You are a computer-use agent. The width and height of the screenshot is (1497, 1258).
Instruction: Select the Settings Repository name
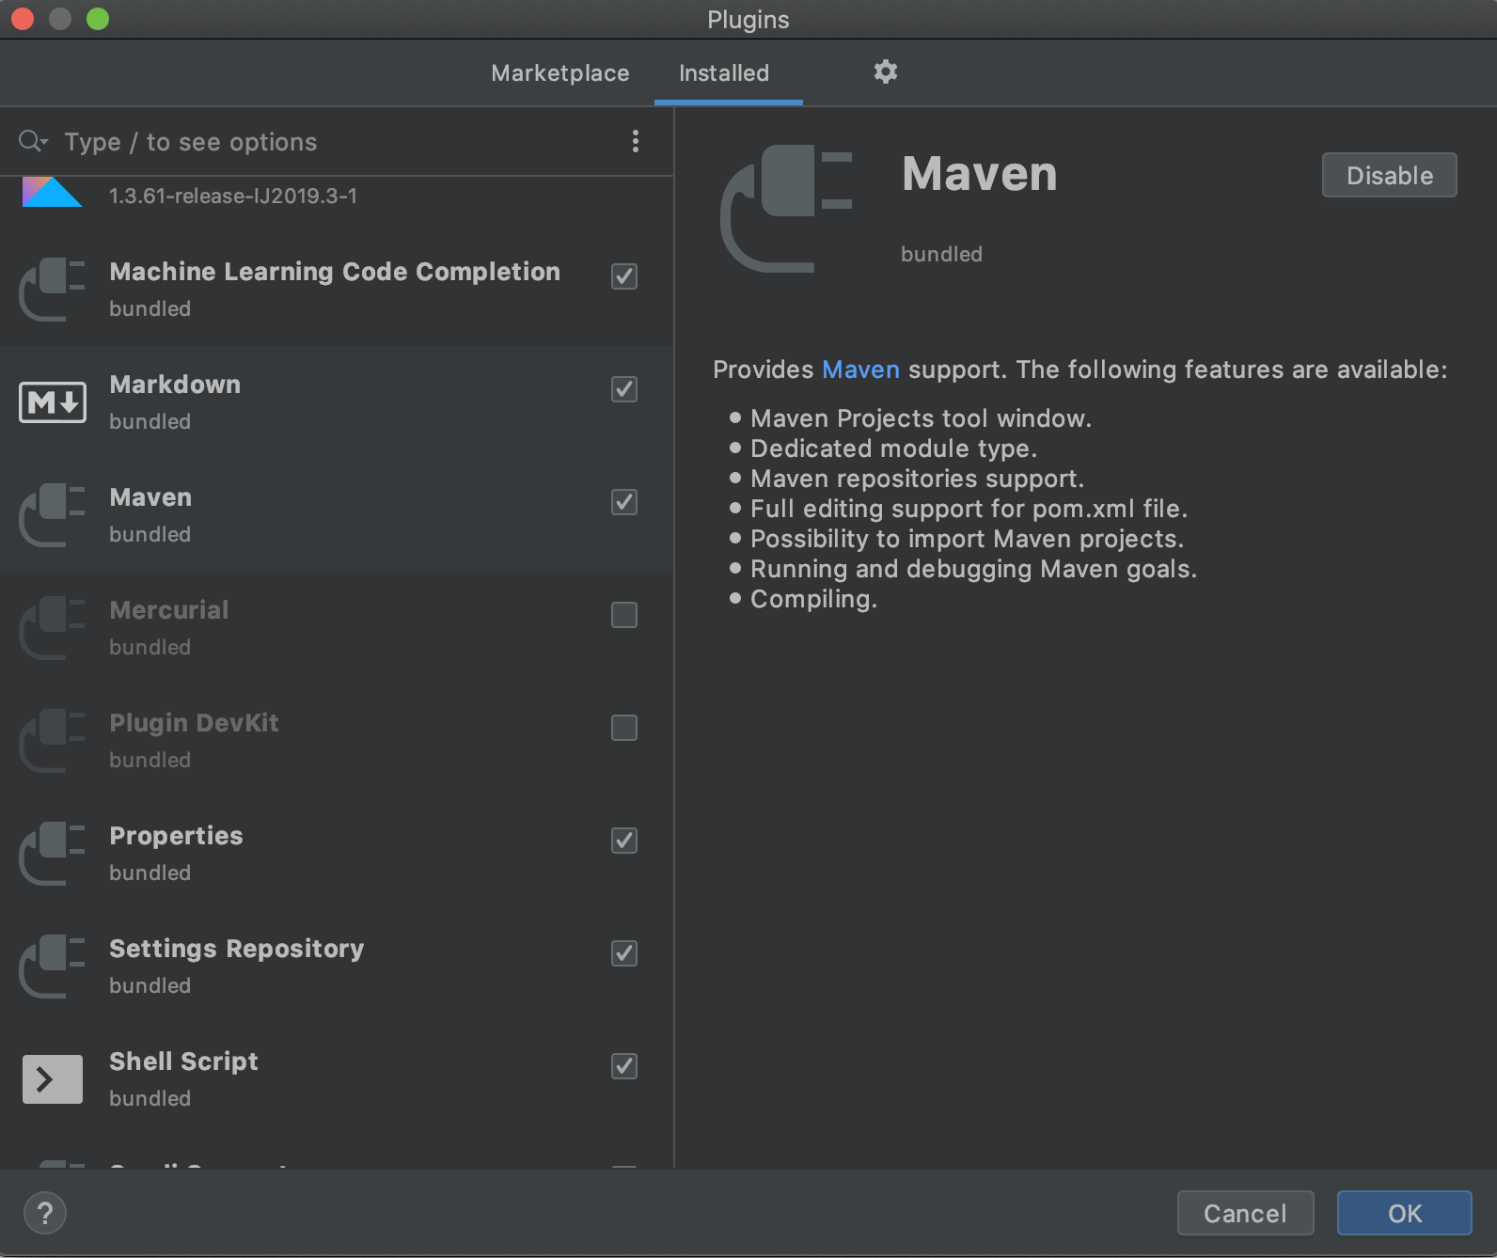(236, 949)
